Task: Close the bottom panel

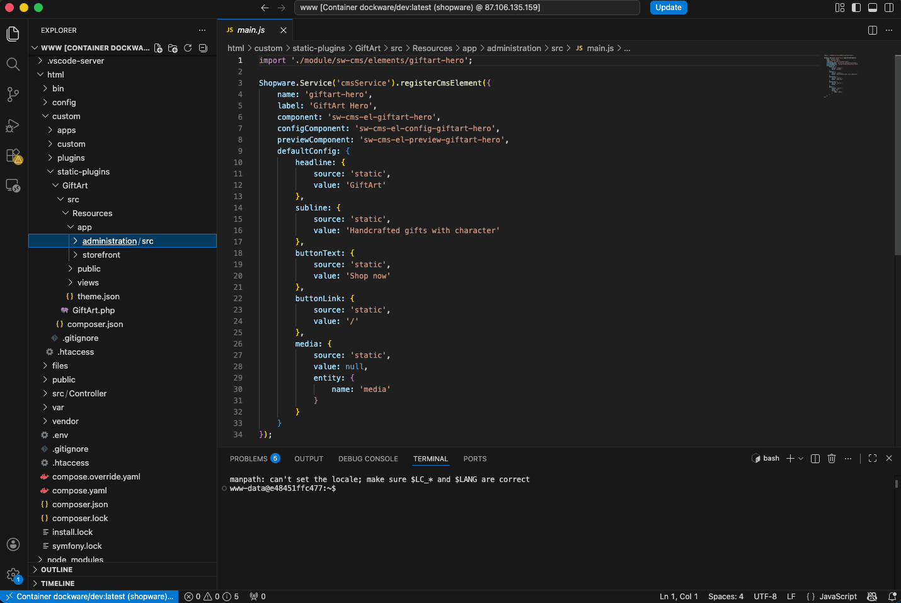Action: tap(889, 459)
